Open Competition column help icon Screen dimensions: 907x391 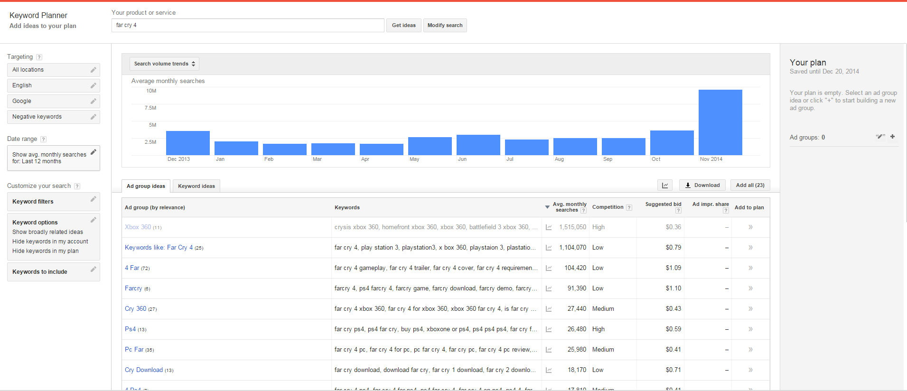coord(629,207)
